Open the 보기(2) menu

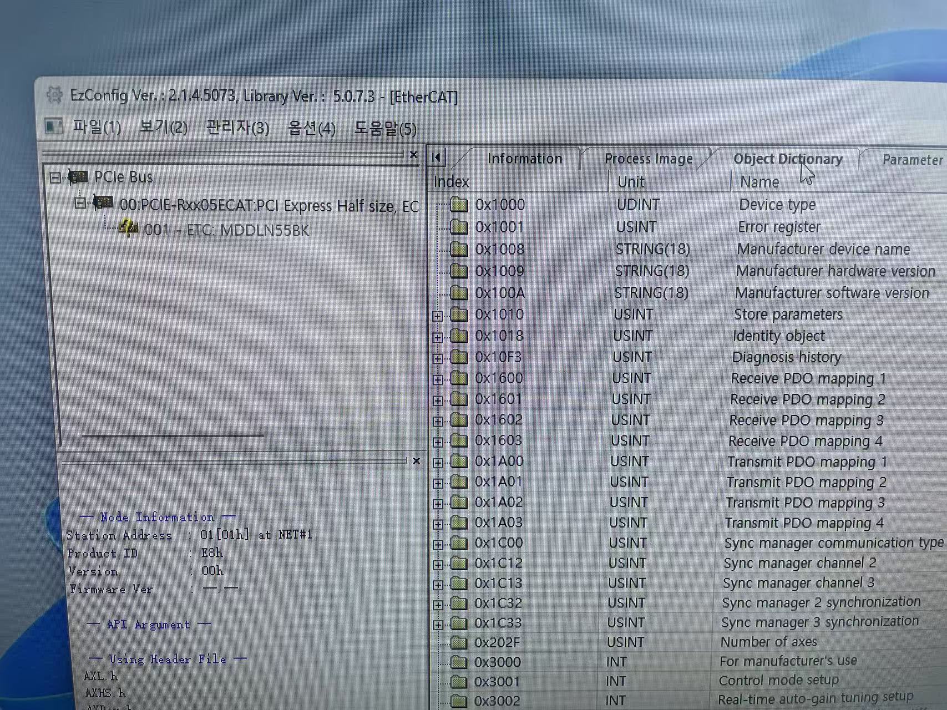coord(163,127)
